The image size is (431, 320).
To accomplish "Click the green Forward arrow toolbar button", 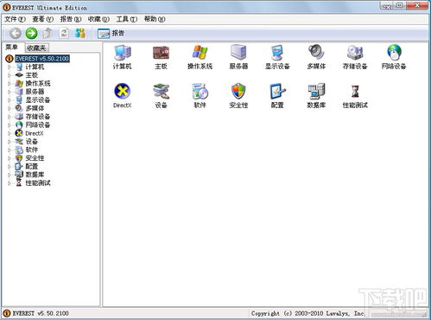I will (31, 34).
